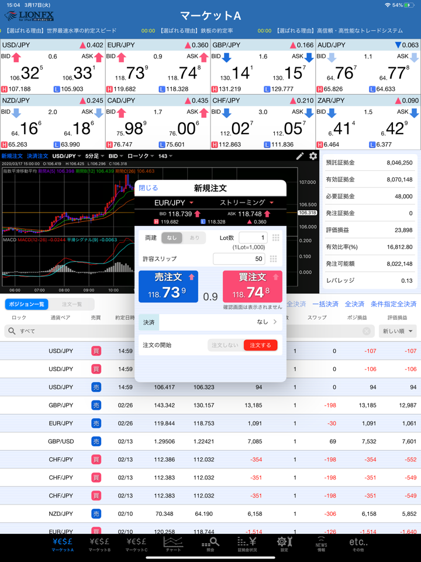The width and height of the screenshot is (421, 562).
Task: Open the チャート (chart) icon in bottom bar
Action: click(172, 544)
